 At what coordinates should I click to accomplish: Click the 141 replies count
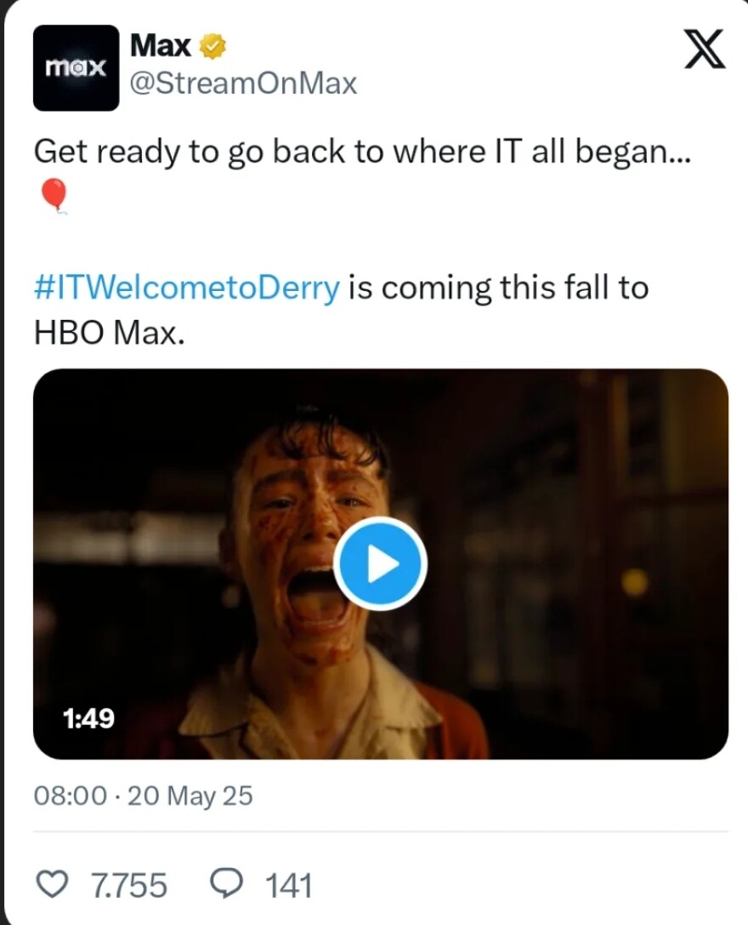(x=288, y=886)
